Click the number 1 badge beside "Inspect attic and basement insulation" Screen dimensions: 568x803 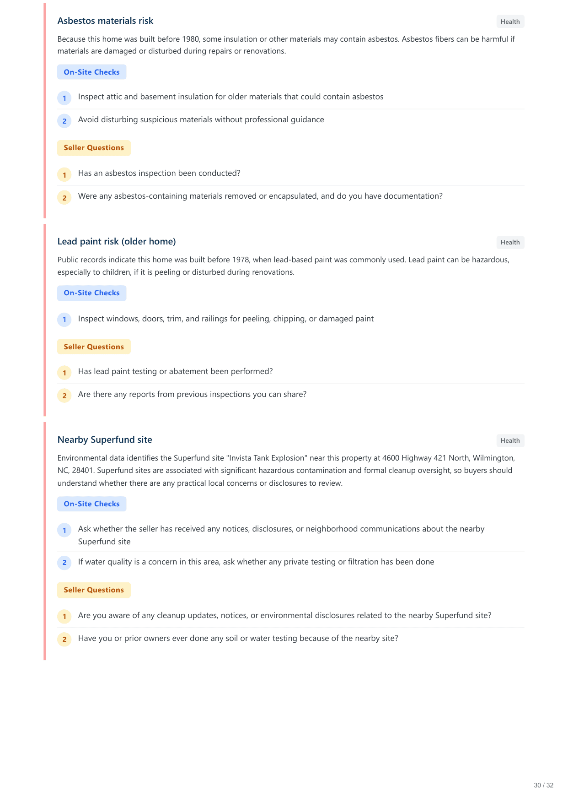tap(64, 98)
